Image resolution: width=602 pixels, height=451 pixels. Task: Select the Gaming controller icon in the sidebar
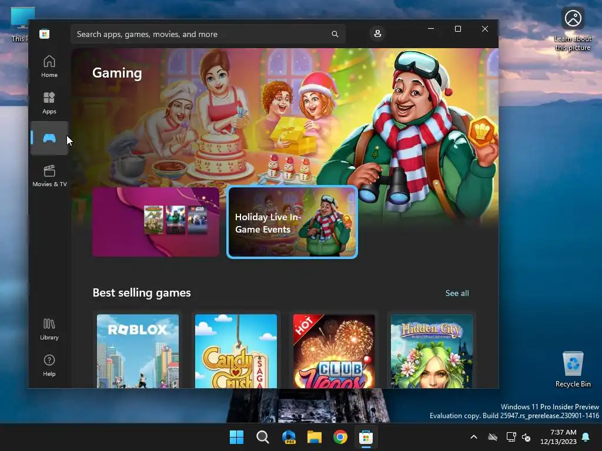pos(49,138)
